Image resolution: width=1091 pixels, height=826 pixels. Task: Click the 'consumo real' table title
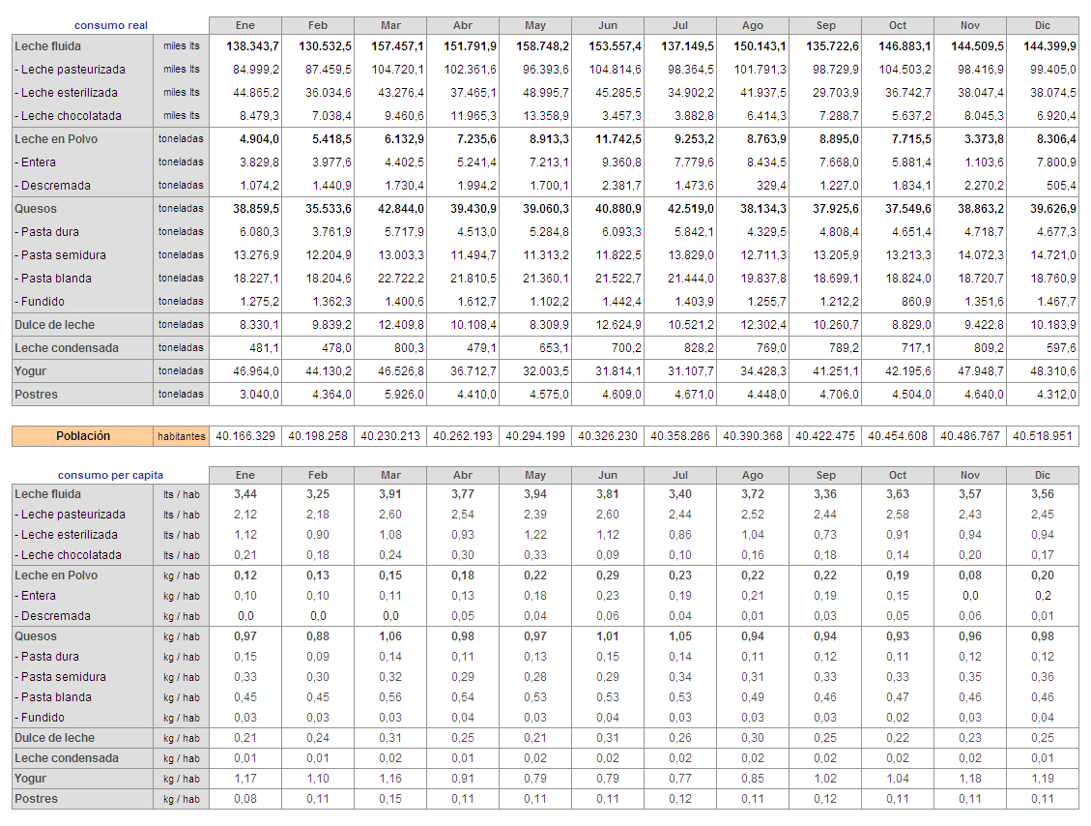pyautogui.click(x=110, y=25)
